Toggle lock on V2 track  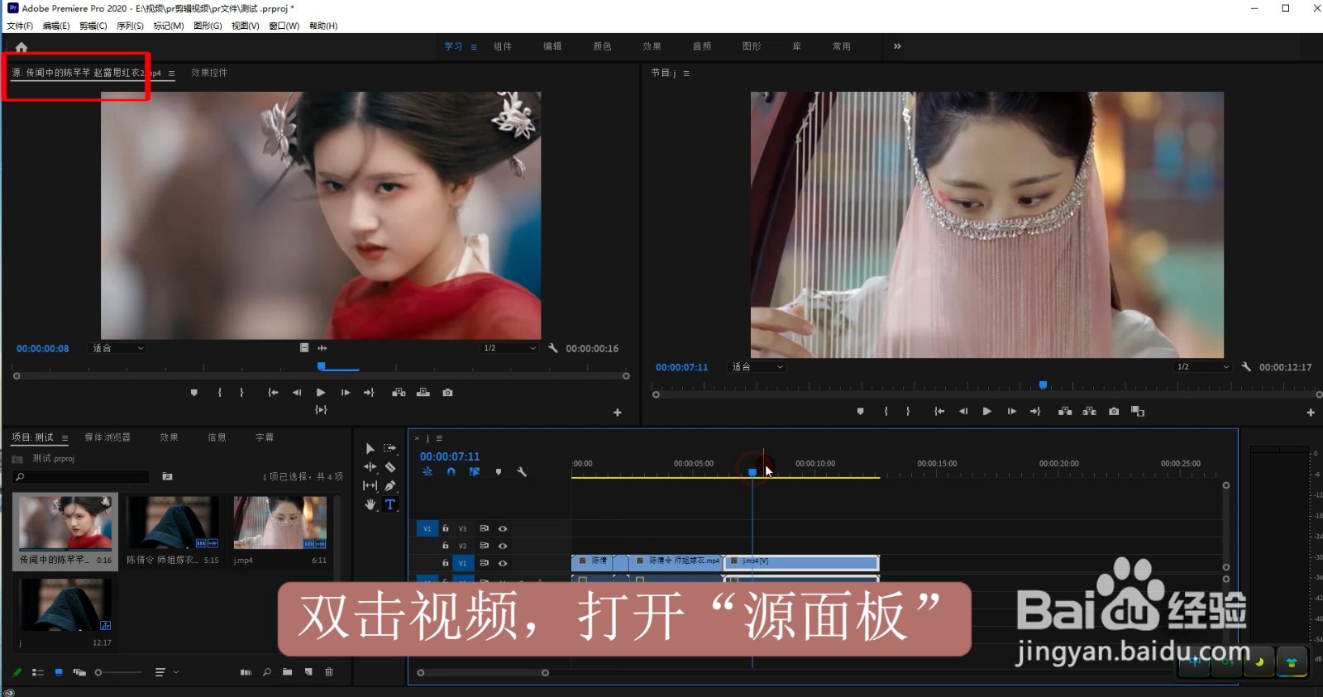(445, 546)
